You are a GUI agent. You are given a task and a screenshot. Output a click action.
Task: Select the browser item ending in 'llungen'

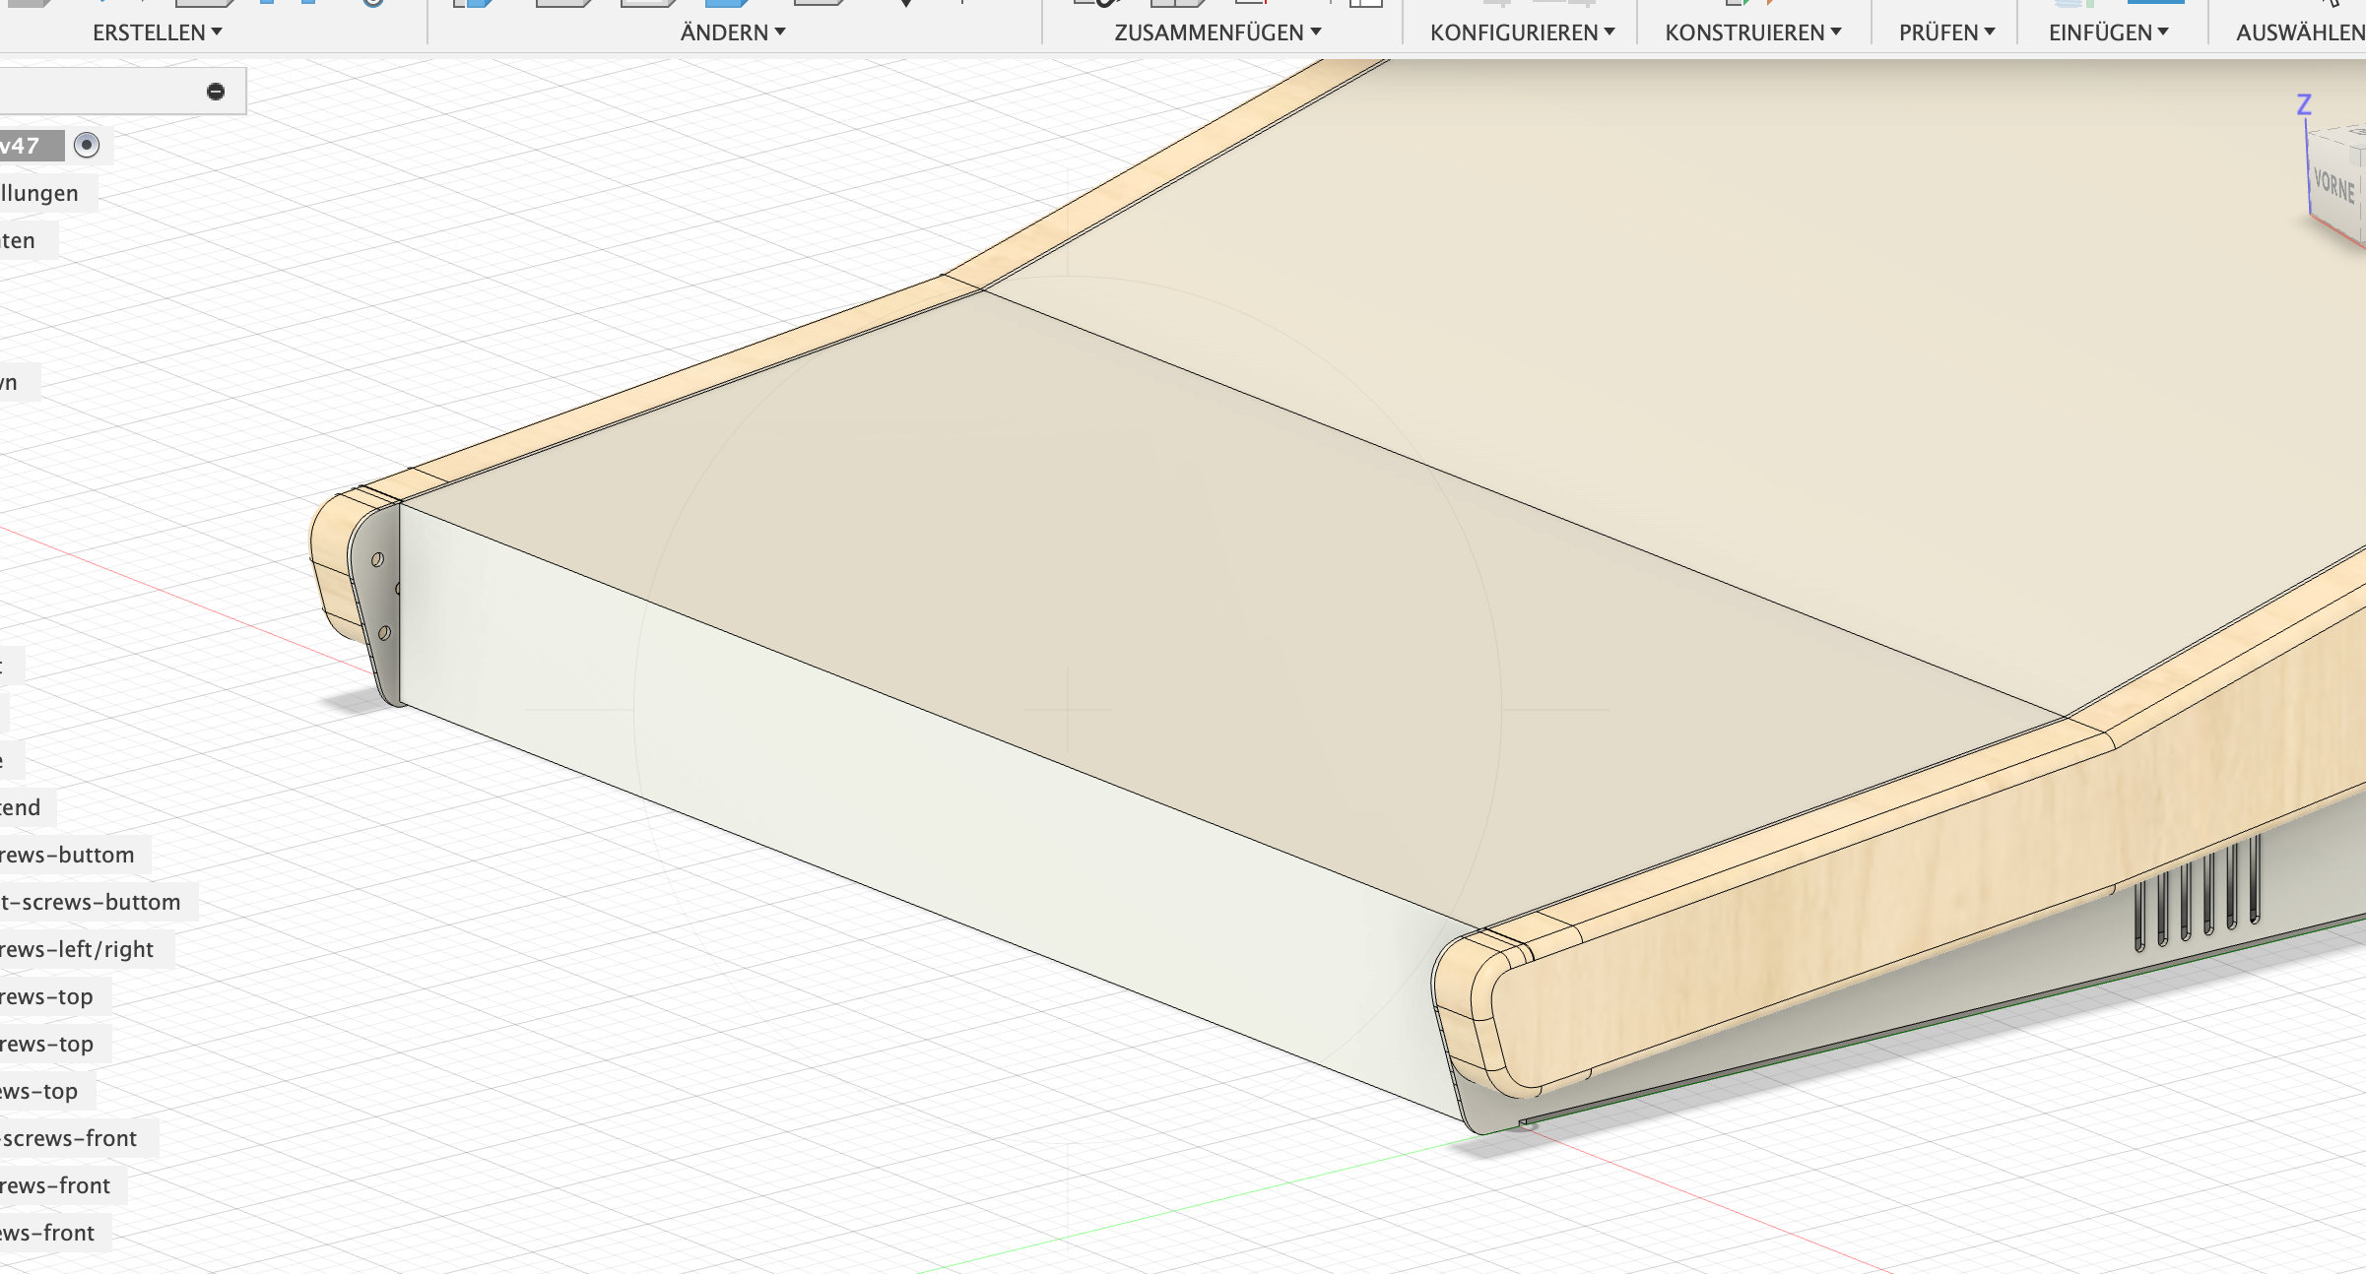click(39, 193)
